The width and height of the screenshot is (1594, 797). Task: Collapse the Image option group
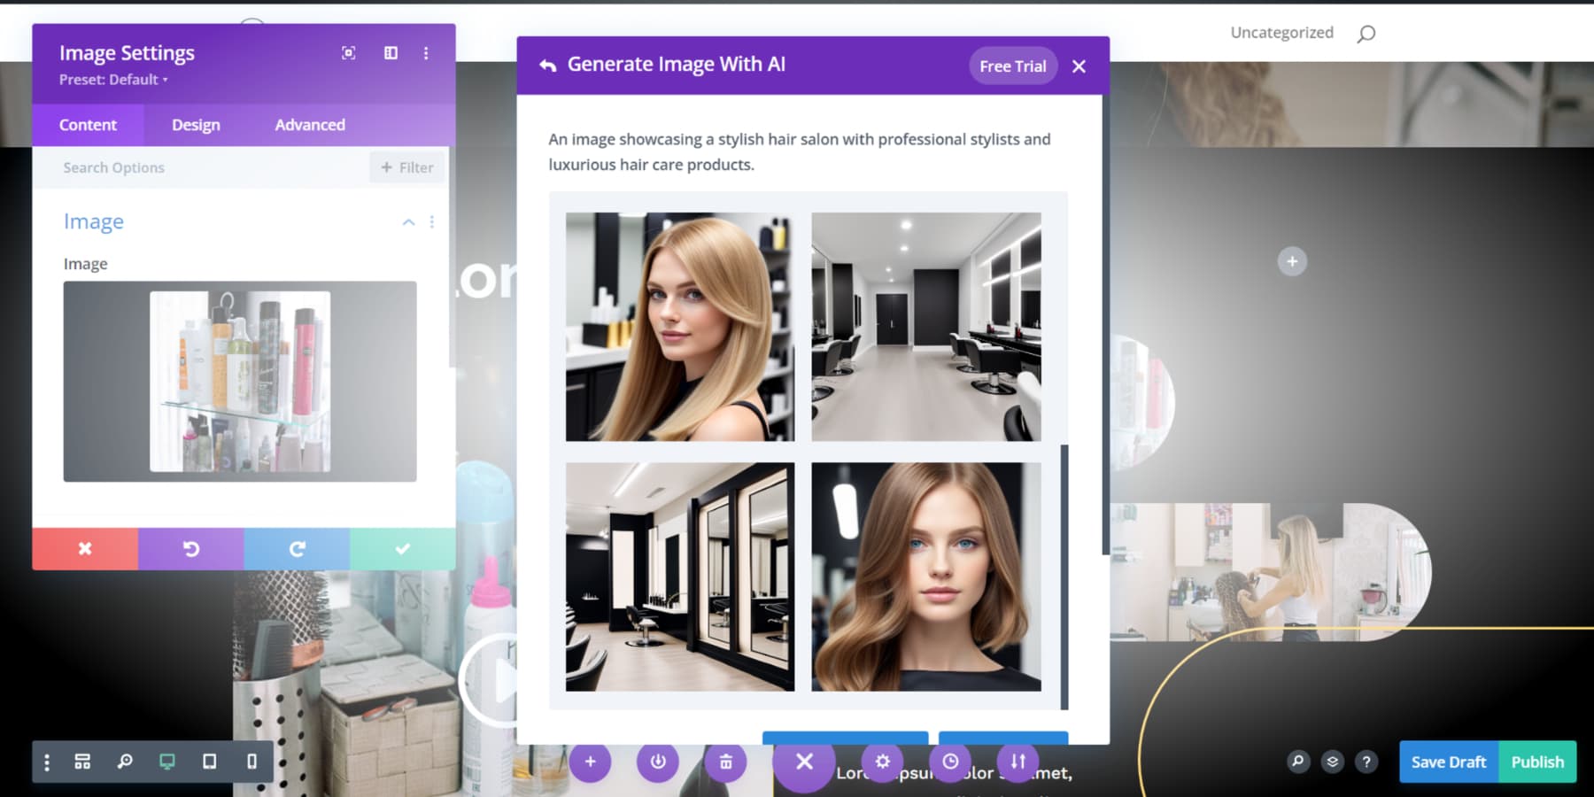tap(408, 222)
